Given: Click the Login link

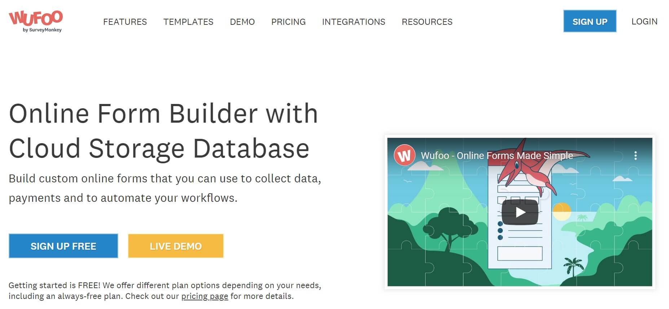Looking at the screenshot, I should click(x=644, y=22).
